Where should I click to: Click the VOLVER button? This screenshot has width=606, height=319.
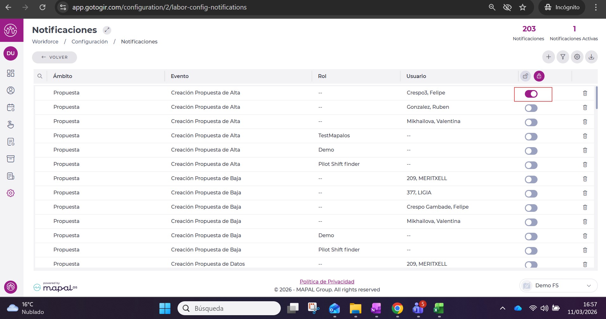click(x=55, y=57)
